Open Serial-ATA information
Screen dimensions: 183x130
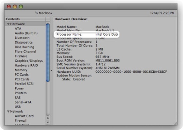(x=23, y=102)
